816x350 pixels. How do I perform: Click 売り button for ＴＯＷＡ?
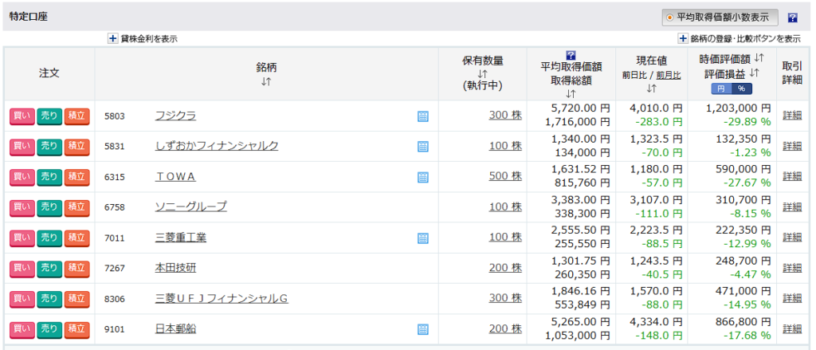click(49, 177)
